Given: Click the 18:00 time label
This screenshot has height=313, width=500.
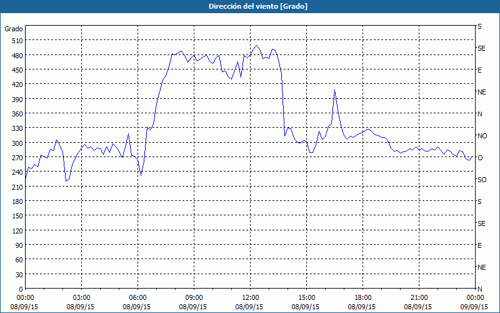Looking at the screenshot, I should pyautogui.click(x=362, y=297).
